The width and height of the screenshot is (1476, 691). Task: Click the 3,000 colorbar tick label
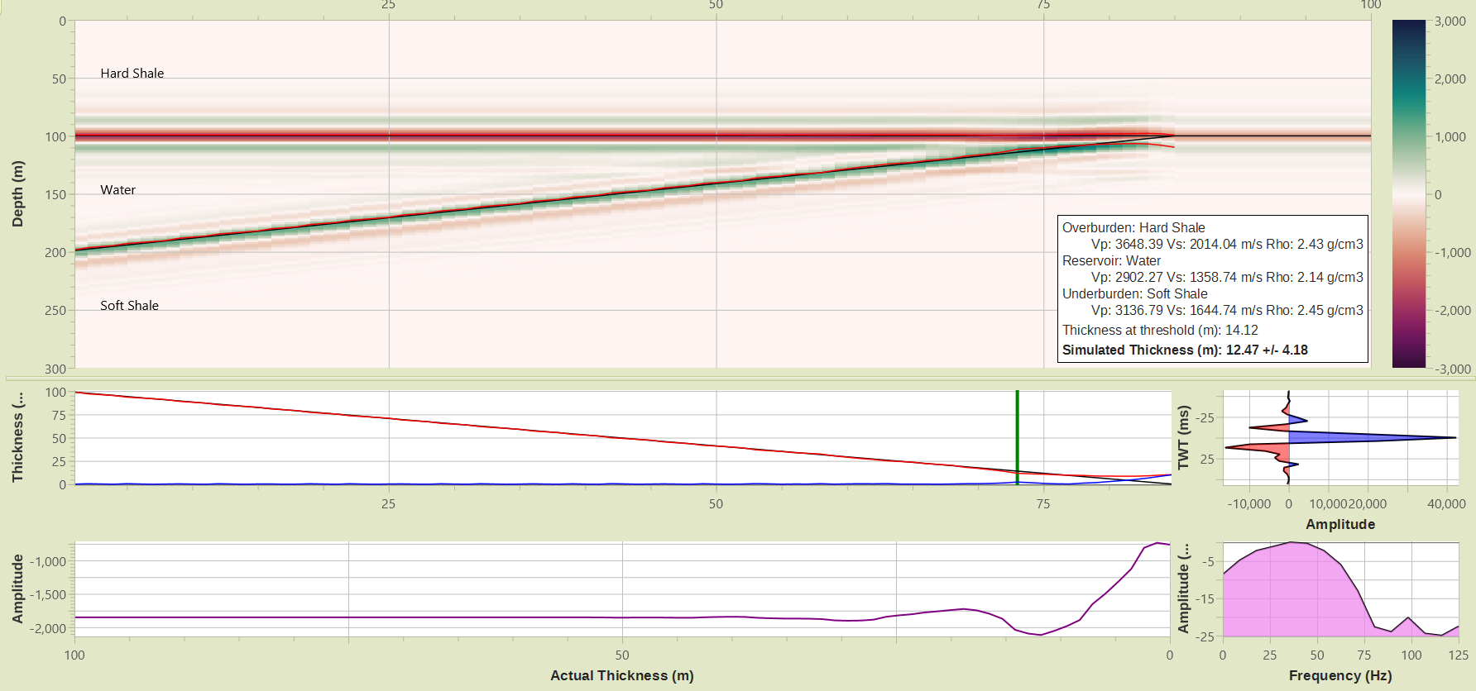click(x=1450, y=21)
